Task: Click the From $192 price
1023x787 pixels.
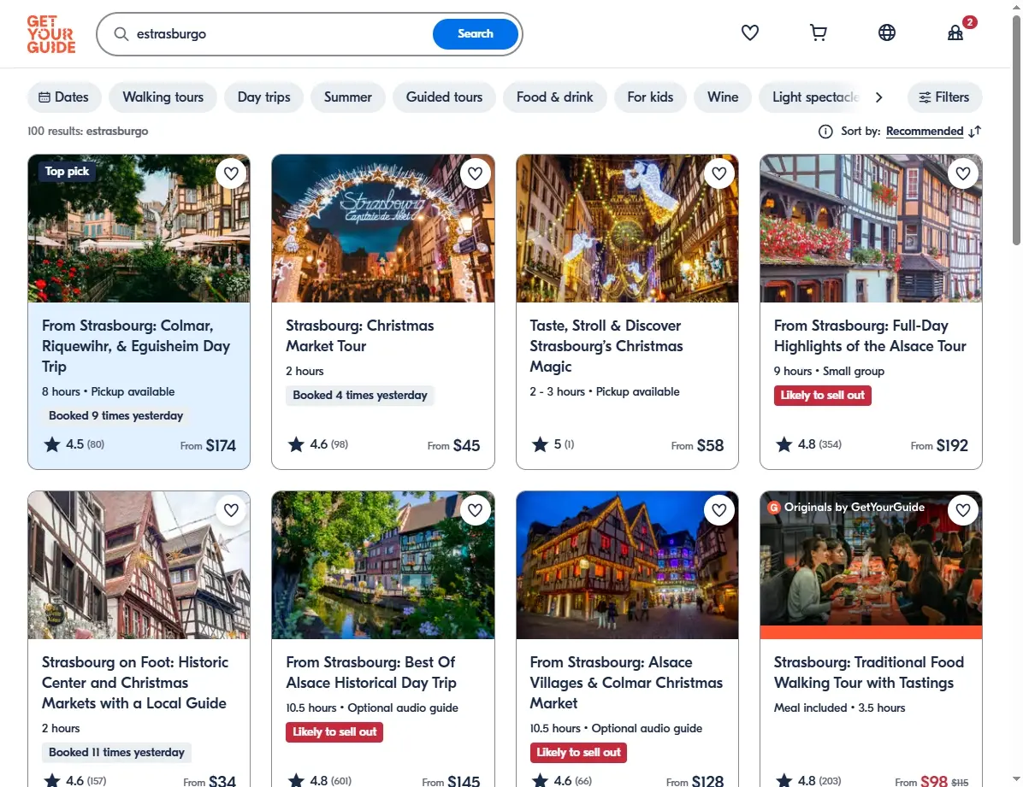Action: click(x=939, y=445)
